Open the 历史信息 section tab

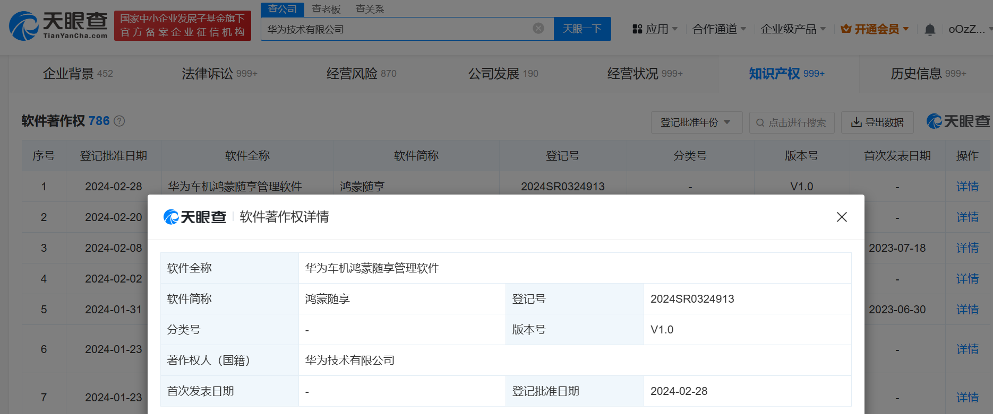(x=928, y=74)
